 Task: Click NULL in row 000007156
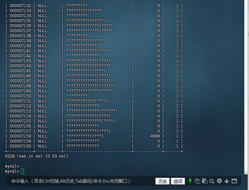point(43,126)
